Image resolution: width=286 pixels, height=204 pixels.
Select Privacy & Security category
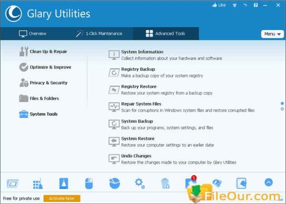(43, 83)
